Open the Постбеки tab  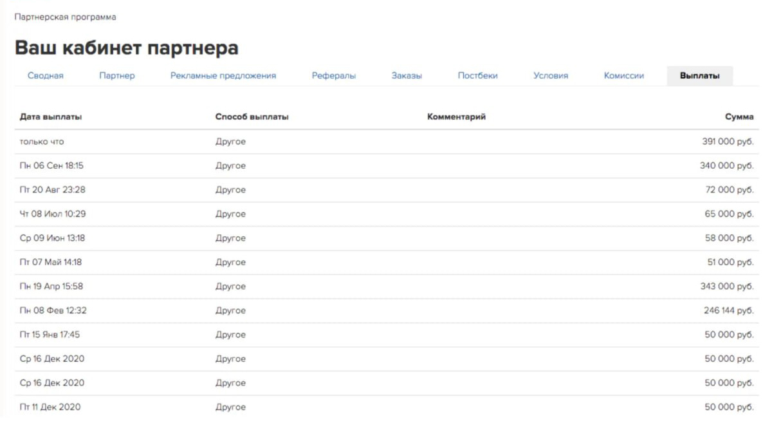(x=477, y=75)
